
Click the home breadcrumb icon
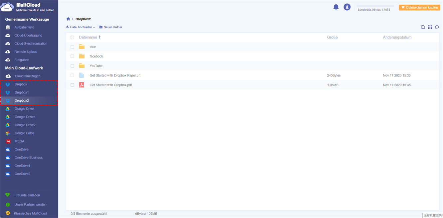point(68,19)
